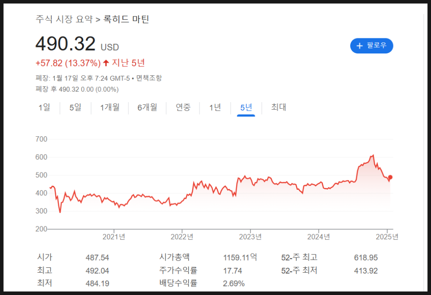
Task: Click the blue 팔로우 follow button
Action: click(x=371, y=45)
